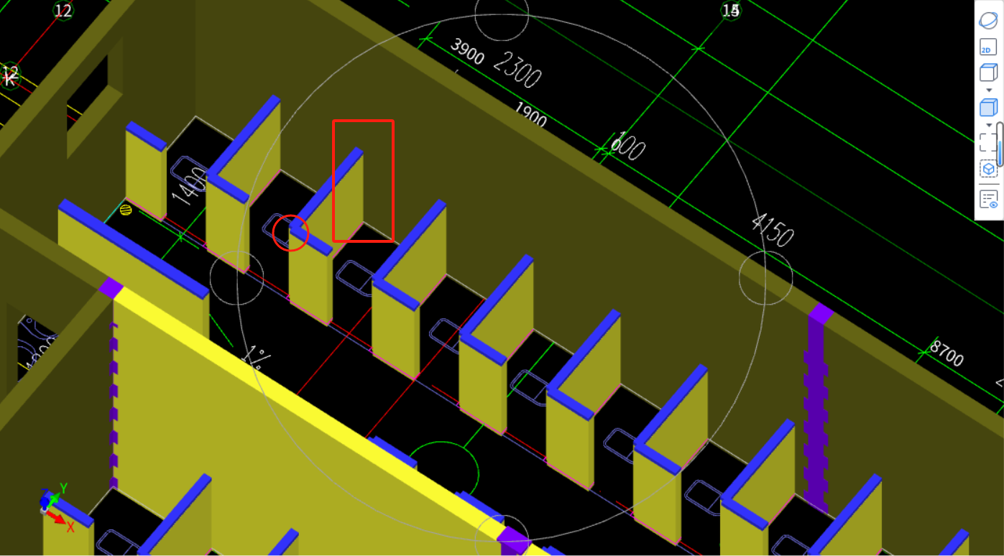Click the orbit rotate view icon
1004x556 pixels.
(988, 20)
